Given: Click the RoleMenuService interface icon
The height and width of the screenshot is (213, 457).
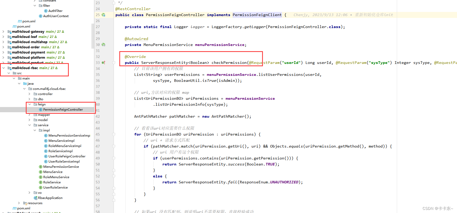Looking at the screenshot, I should (x=41, y=177).
